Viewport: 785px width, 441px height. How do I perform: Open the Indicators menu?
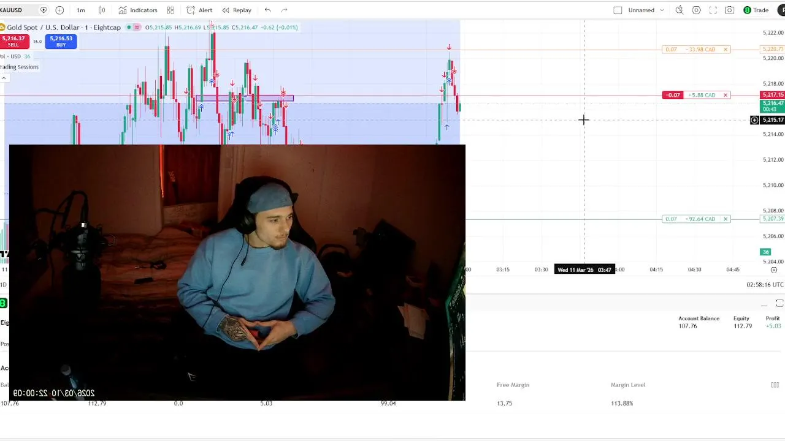pos(137,10)
